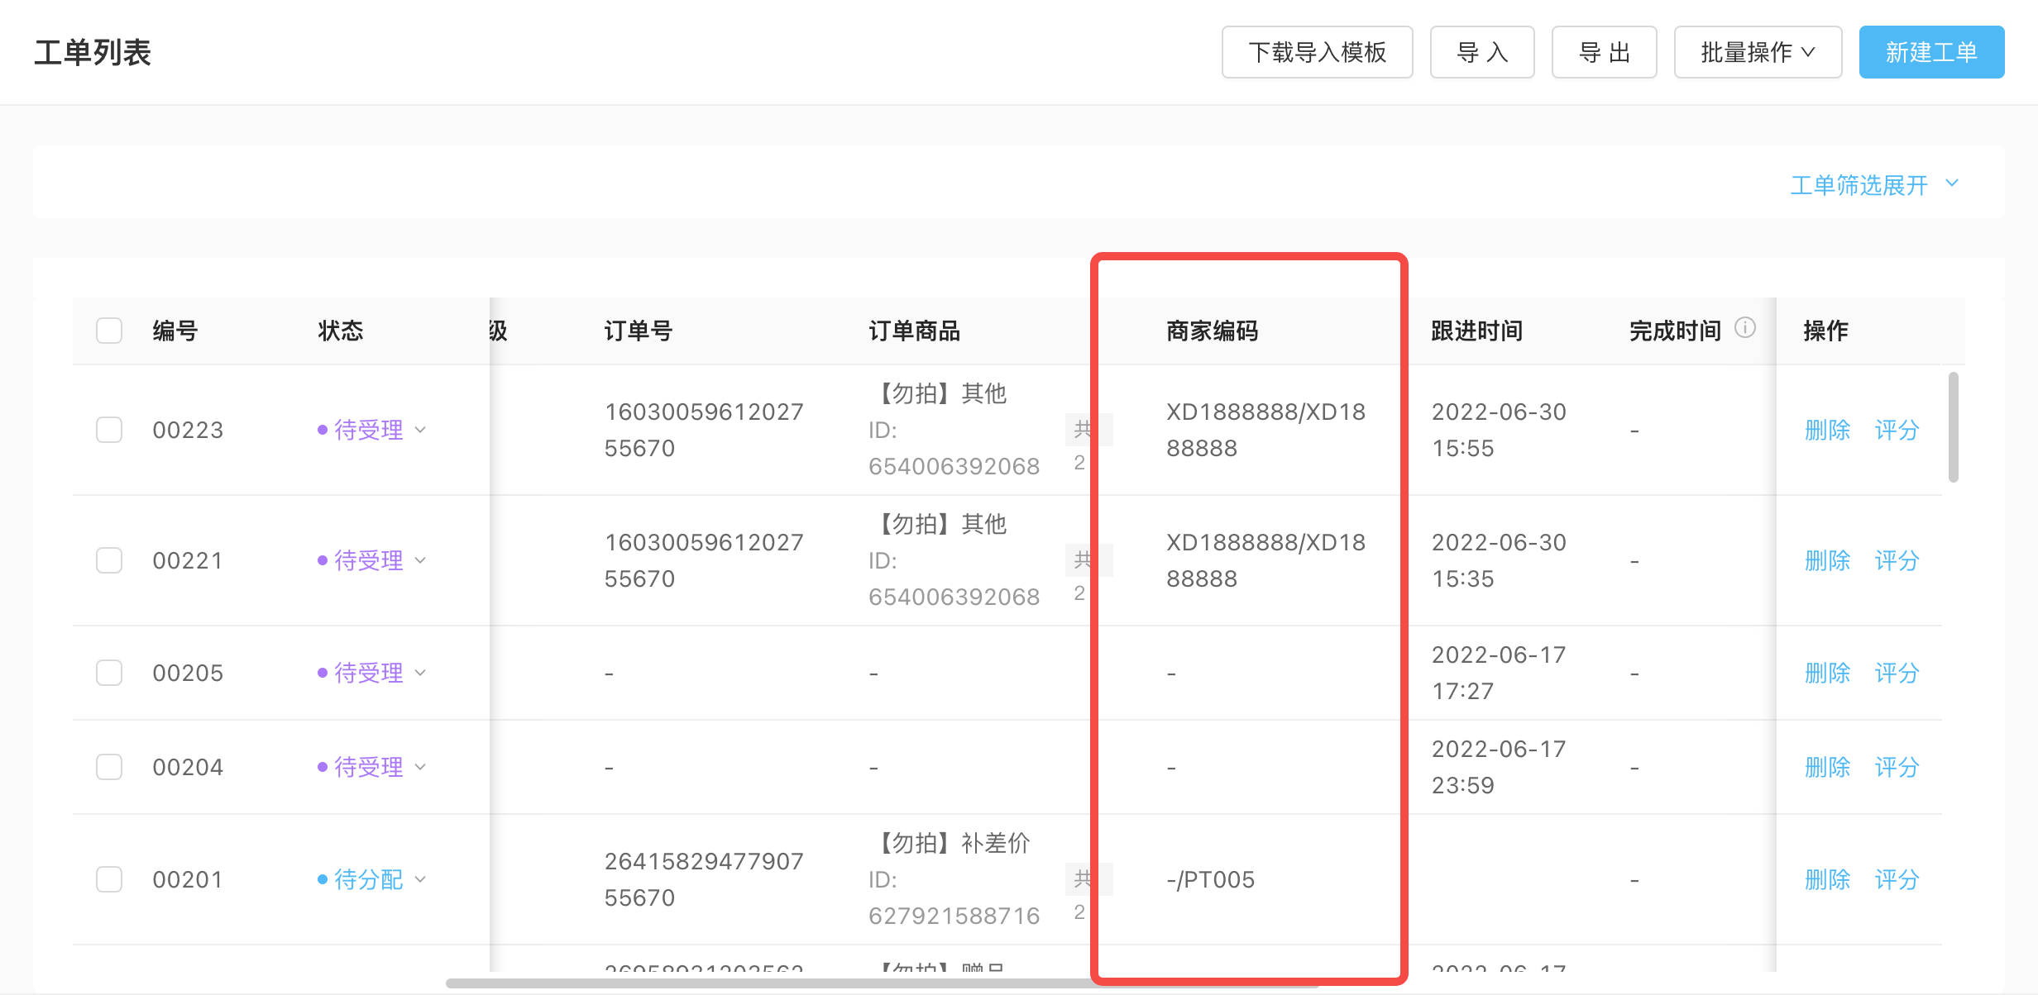Click ticket number 00223
Image resolution: width=2038 pixels, height=995 pixels.
(x=188, y=430)
